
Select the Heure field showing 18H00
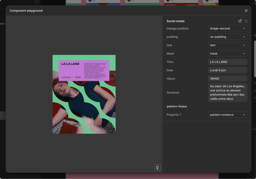pos(227,78)
